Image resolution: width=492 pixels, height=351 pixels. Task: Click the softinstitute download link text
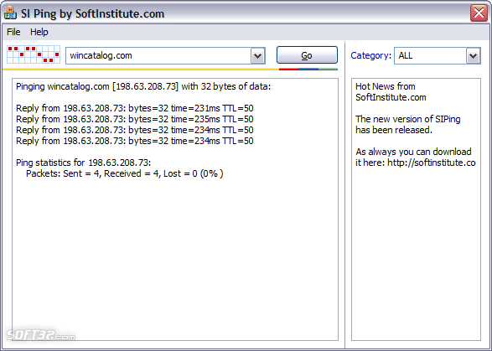pos(432,163)
